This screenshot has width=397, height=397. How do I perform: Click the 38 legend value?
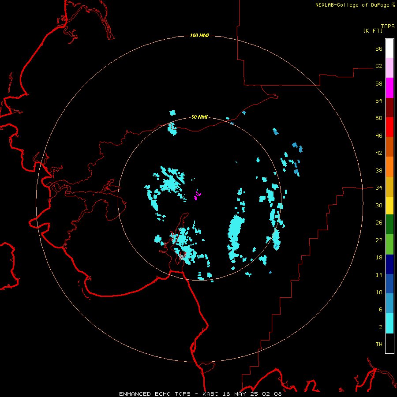[x=379, y=171]
